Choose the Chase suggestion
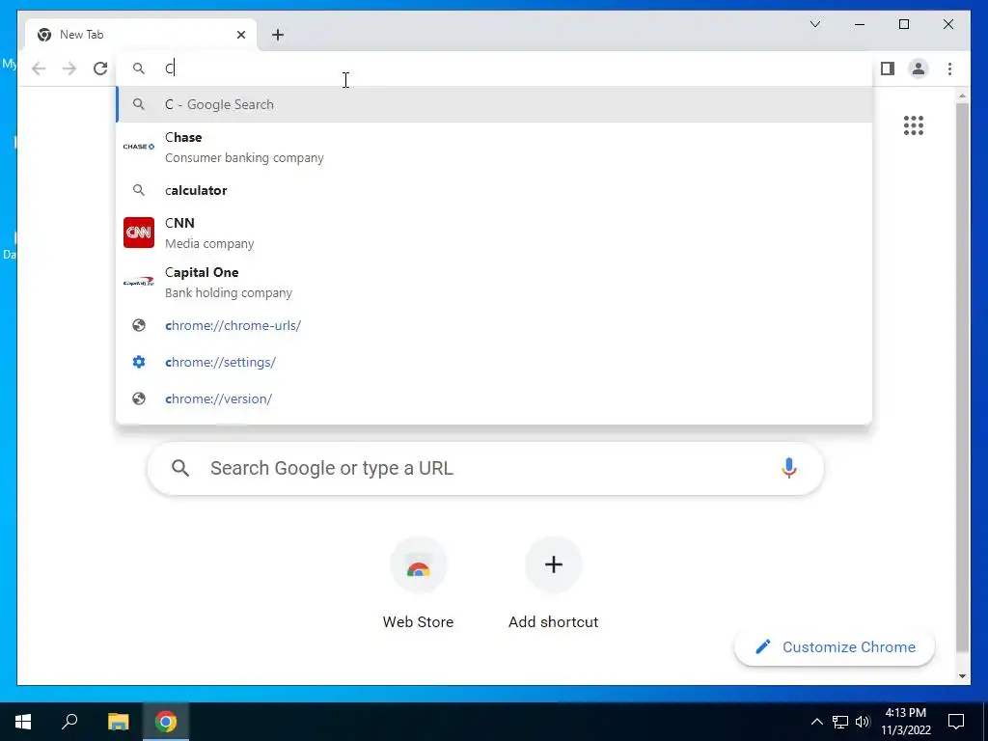Image resolution: width=988 pixels, height=741 pixels. pyautogui.click(x=495, y=147)
